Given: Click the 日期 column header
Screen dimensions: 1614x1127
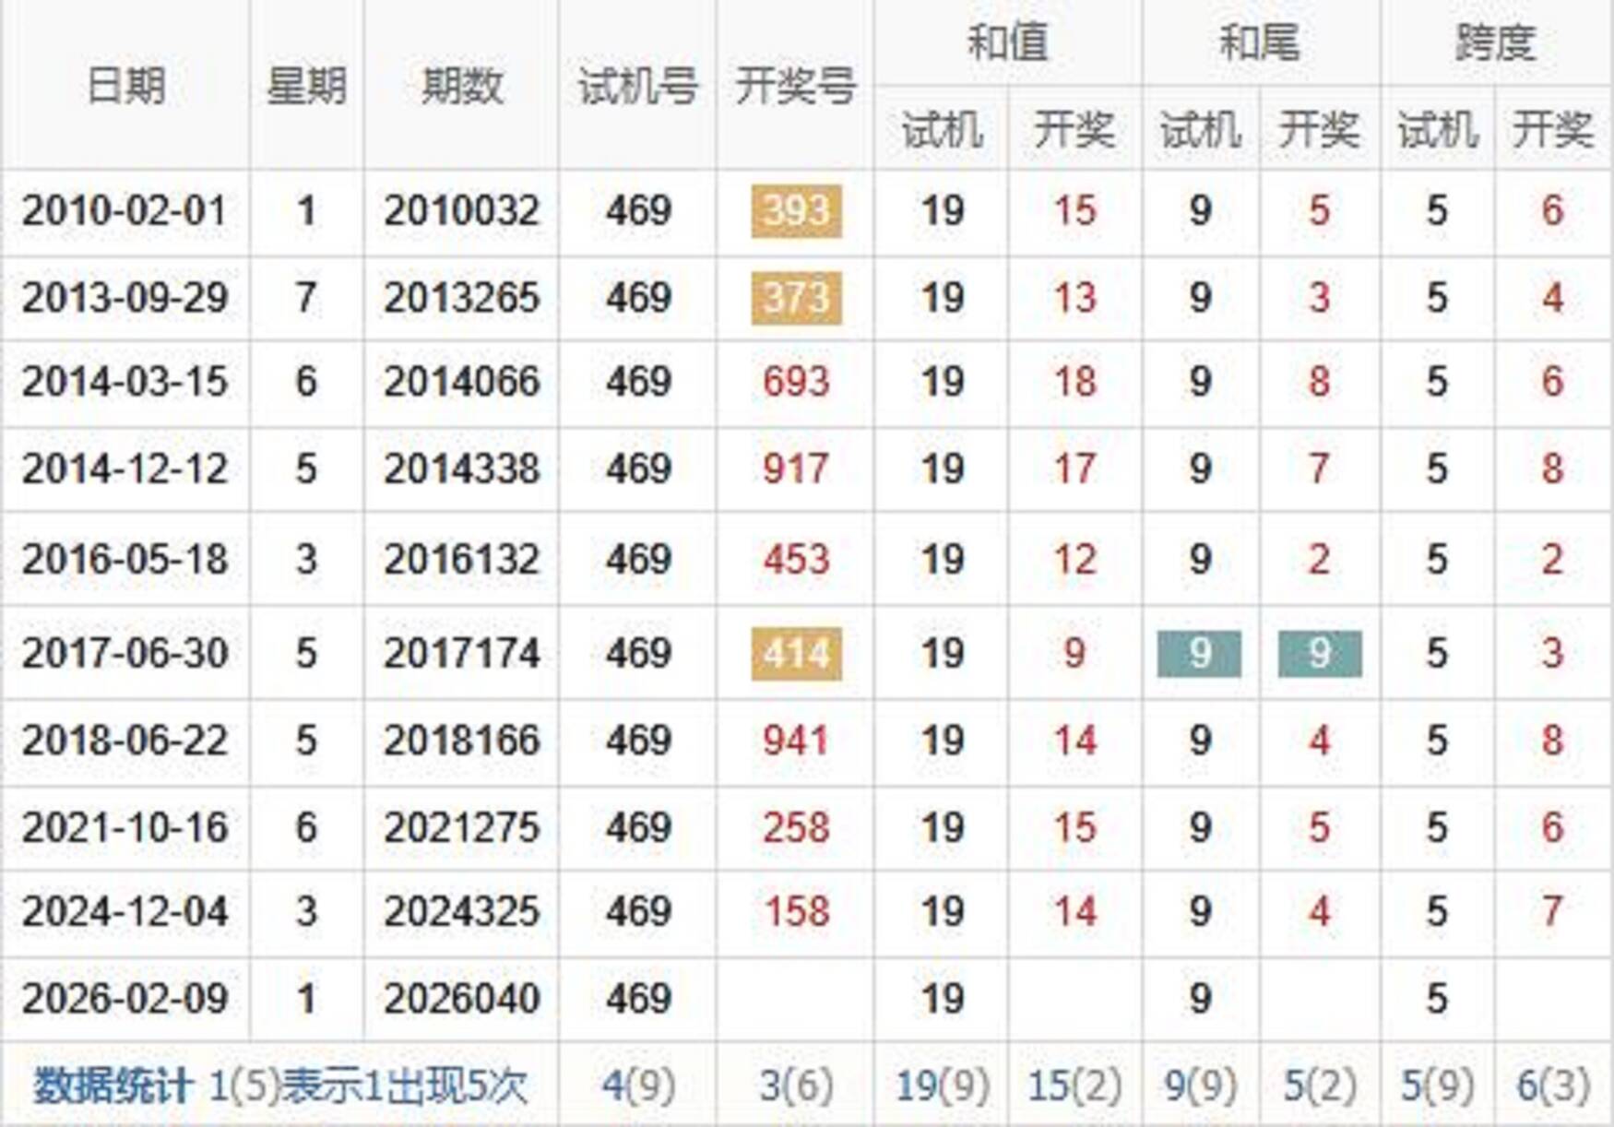Looking at the screenshot, I should 125,86.
